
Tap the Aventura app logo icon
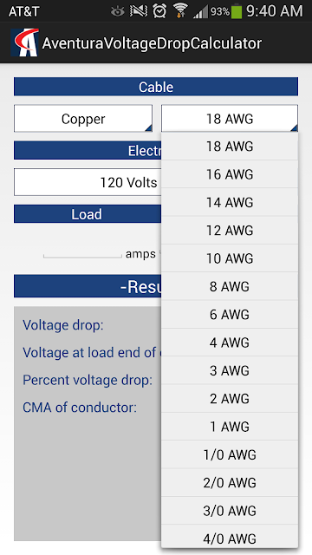point(25,42)
